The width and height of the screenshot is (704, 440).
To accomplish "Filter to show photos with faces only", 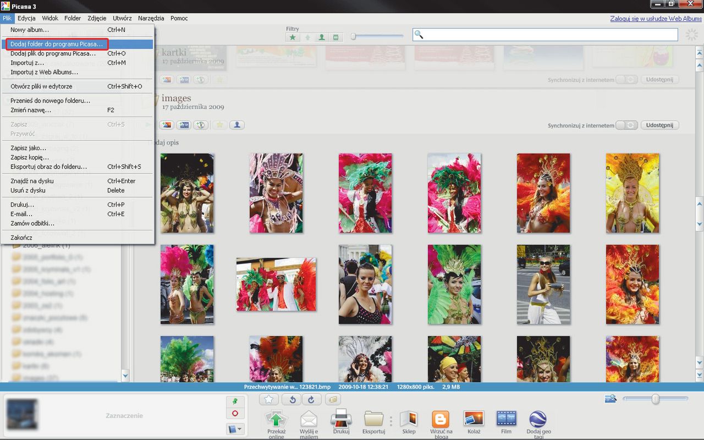I will click(x=322, y=37).
